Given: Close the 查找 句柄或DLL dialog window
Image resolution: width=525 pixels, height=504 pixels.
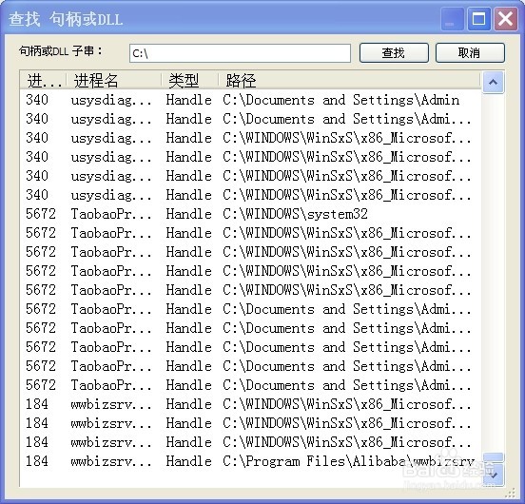Looking at the screenshot, I should point(506,18).
